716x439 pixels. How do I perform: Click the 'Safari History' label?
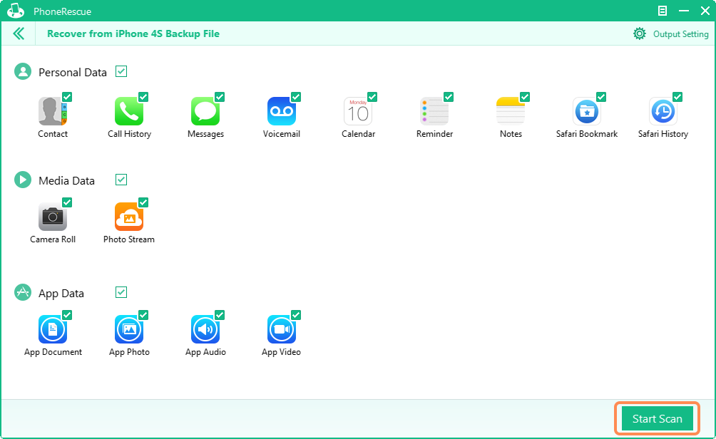[x=663, y=134]
